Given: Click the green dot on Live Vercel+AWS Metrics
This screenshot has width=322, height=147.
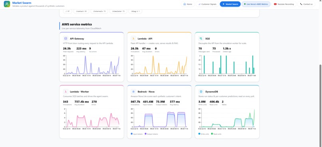Looking at the screenshot, I should (x=245, y=4).
